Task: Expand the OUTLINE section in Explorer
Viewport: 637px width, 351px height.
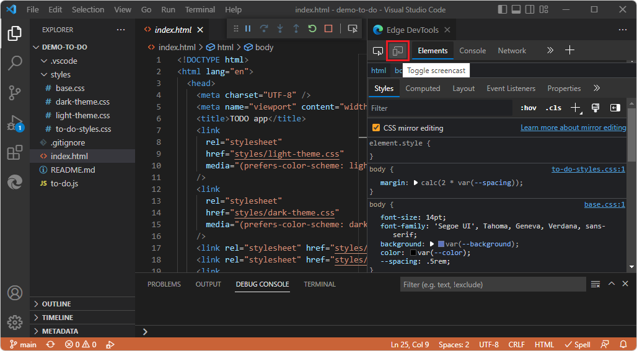Action: [56, 304]
